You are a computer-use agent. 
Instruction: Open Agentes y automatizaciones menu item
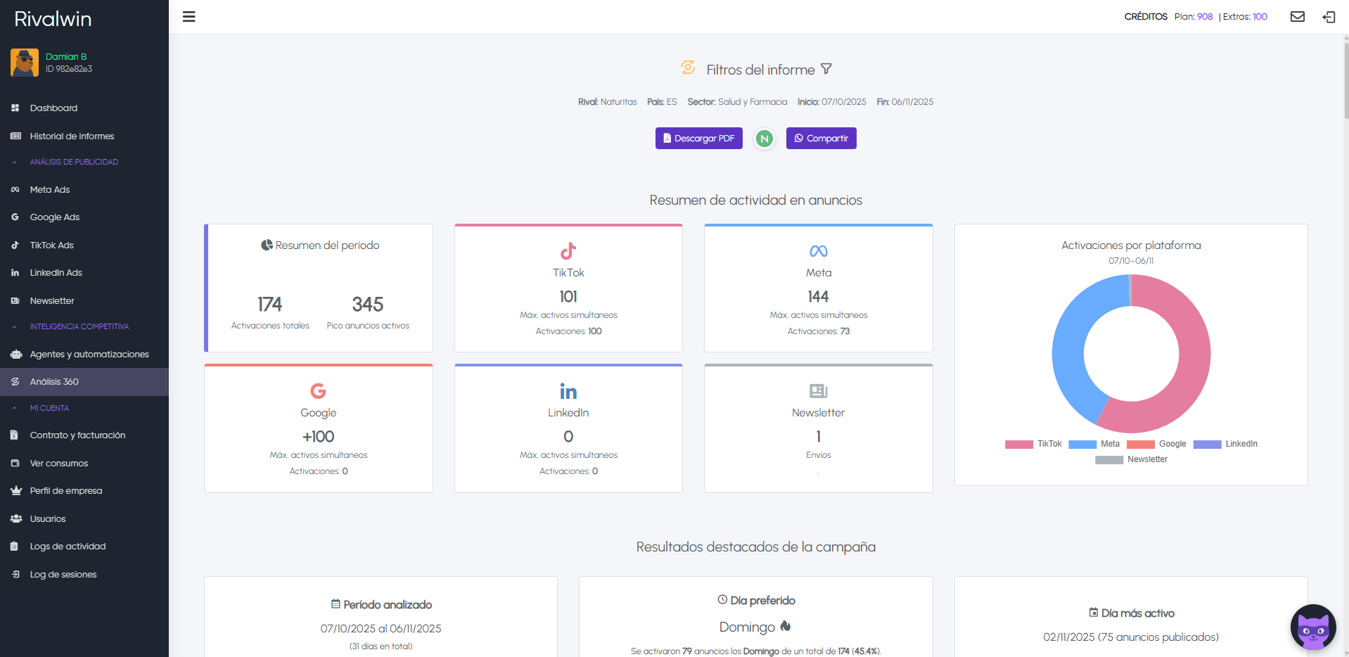pyautogui.click(x=89, y=354)
